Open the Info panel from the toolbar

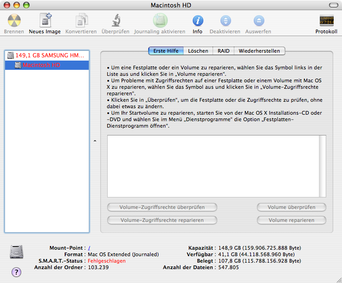click(198, 21)
